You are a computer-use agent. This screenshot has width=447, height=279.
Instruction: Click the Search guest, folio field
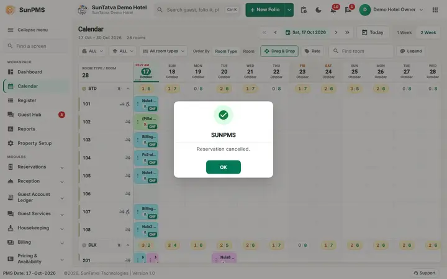tap(198, 10)
